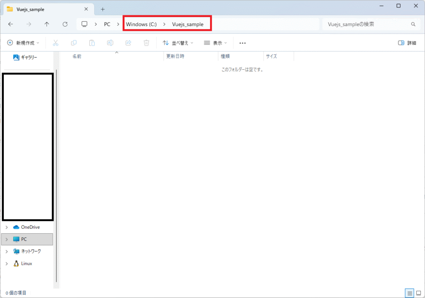Toggle the 詳細 details pane

click(407, 43)
